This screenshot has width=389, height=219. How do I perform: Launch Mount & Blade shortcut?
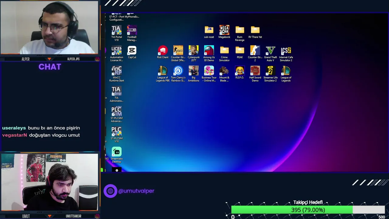pos(224,74)
